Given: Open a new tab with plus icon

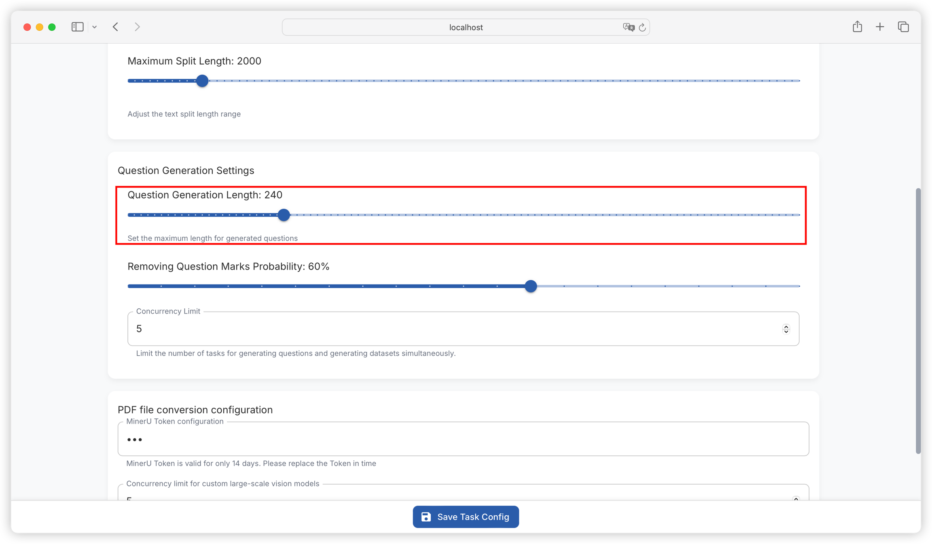Looking at the screenshot, I should click(880, 27).
